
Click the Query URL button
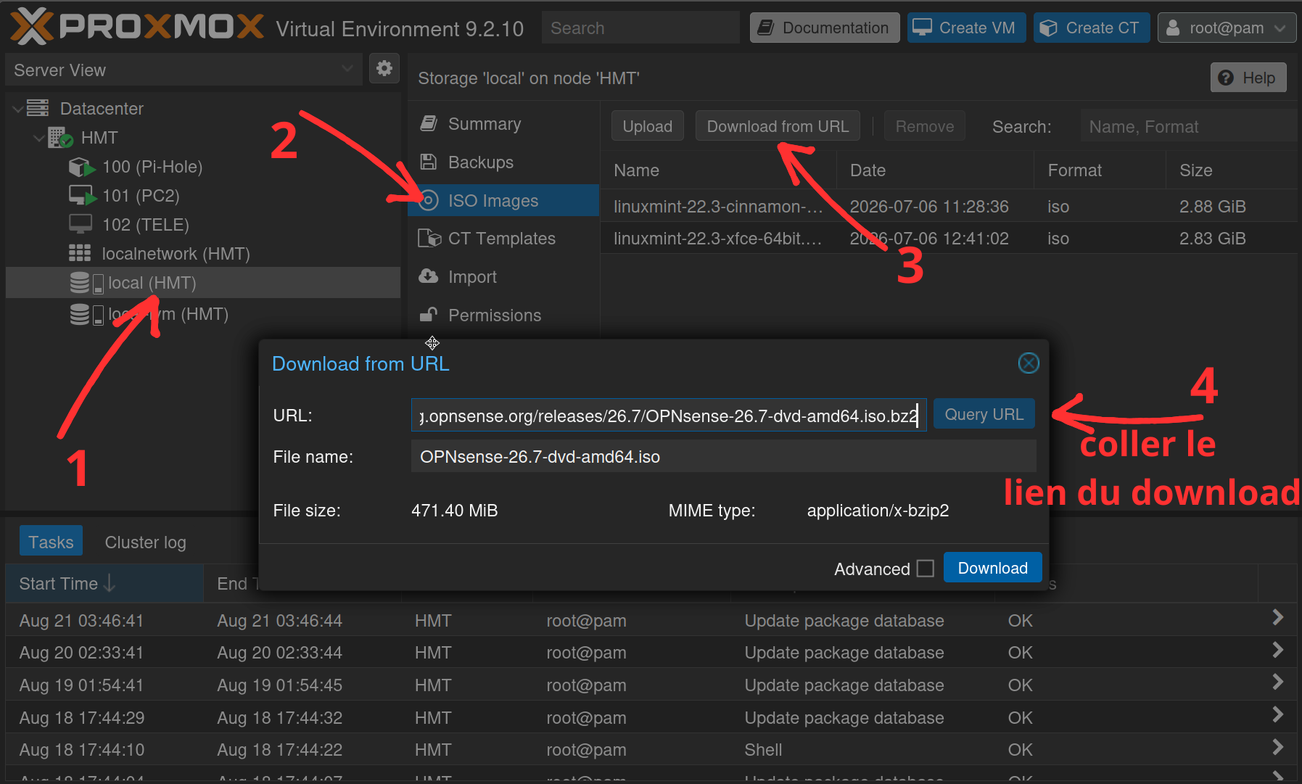coord(984,414)
